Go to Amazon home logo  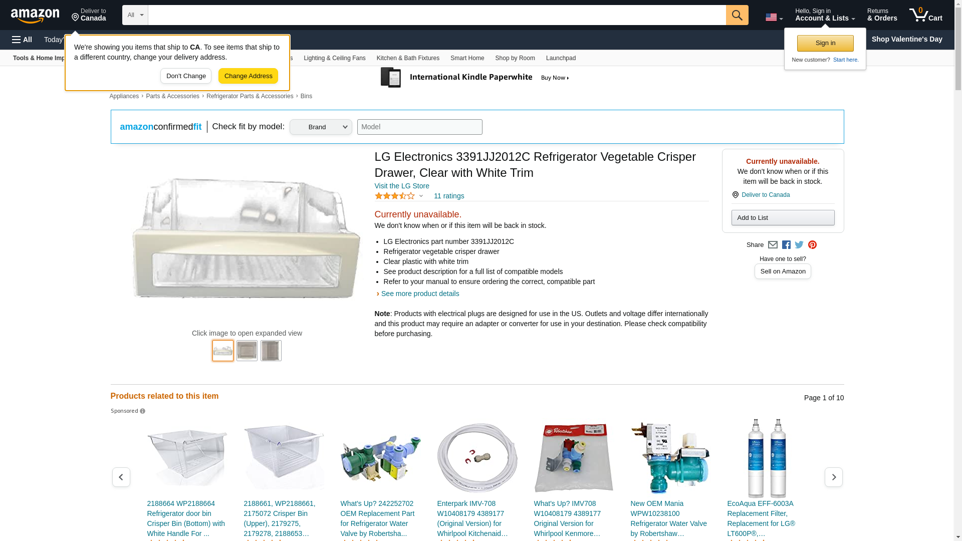point(35,16)
